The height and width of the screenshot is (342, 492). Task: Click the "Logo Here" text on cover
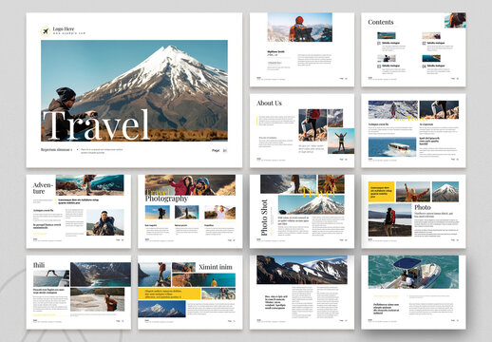(64, 28)
